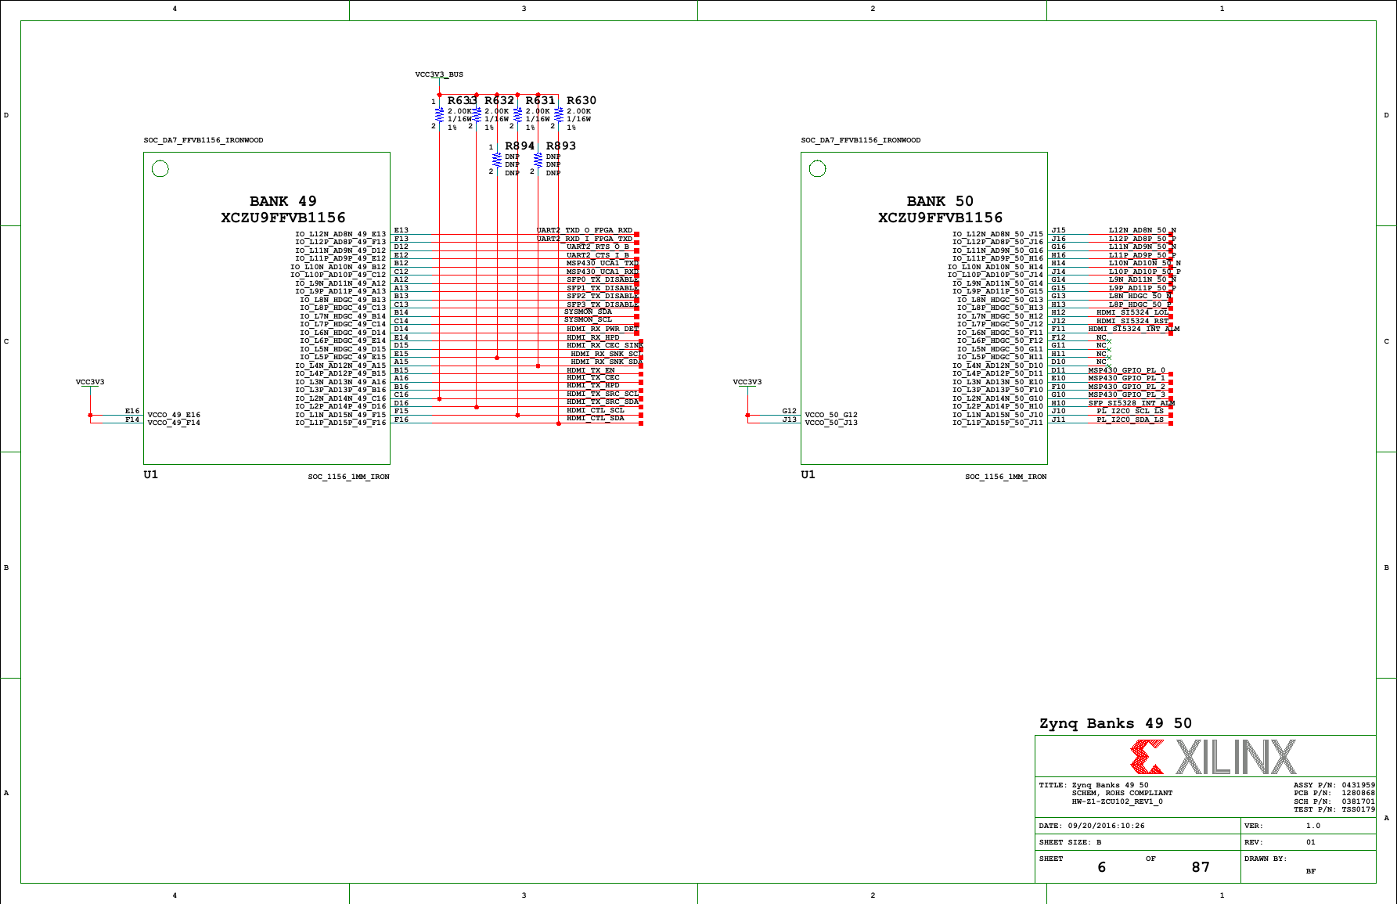Click the HW-Z1-ZCU102_REV1_0 title text

click(x=1118, y=801)
